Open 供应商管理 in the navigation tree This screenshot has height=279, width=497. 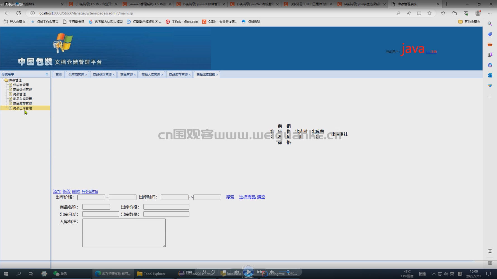click(x=21, y=85)
